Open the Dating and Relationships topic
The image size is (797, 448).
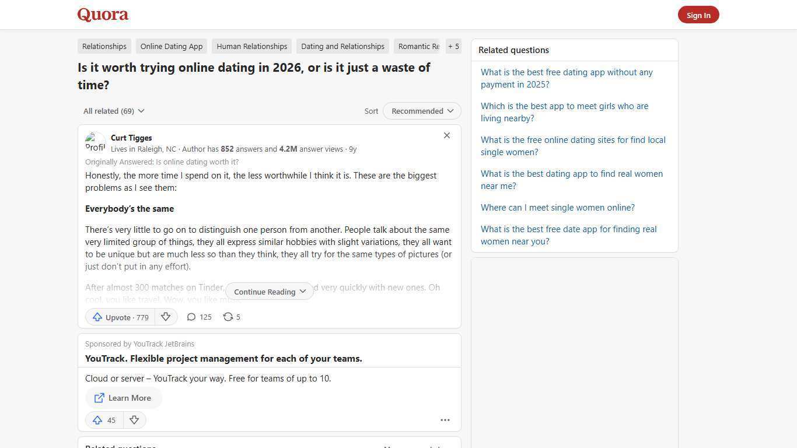pyautogui.click(x=342, y=46)
